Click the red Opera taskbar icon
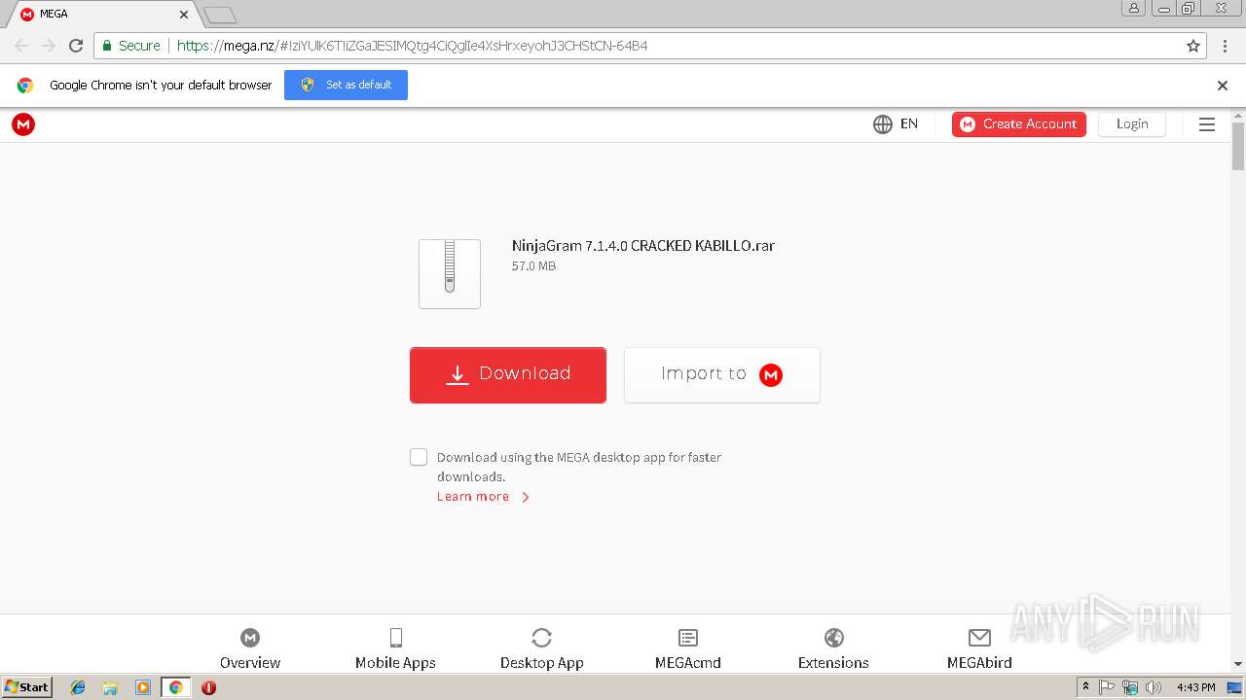The width and height of the screenshot is (1246, 700). click(208, 687)
